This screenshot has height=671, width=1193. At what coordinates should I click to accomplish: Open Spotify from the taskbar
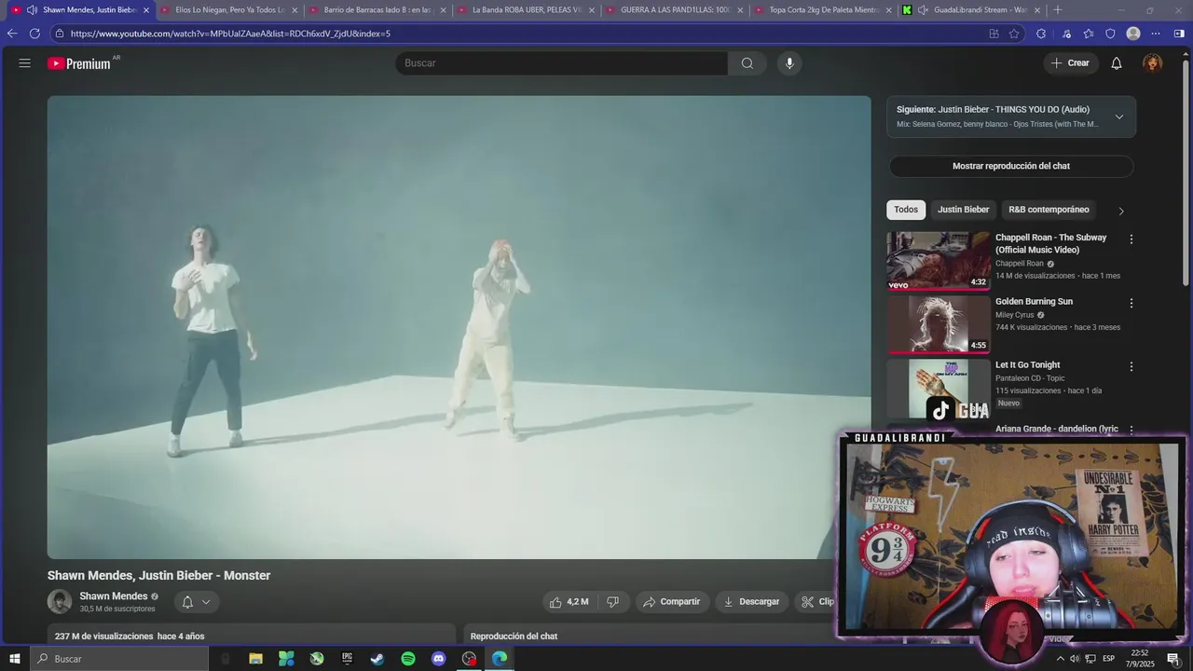tap(408, 659)
